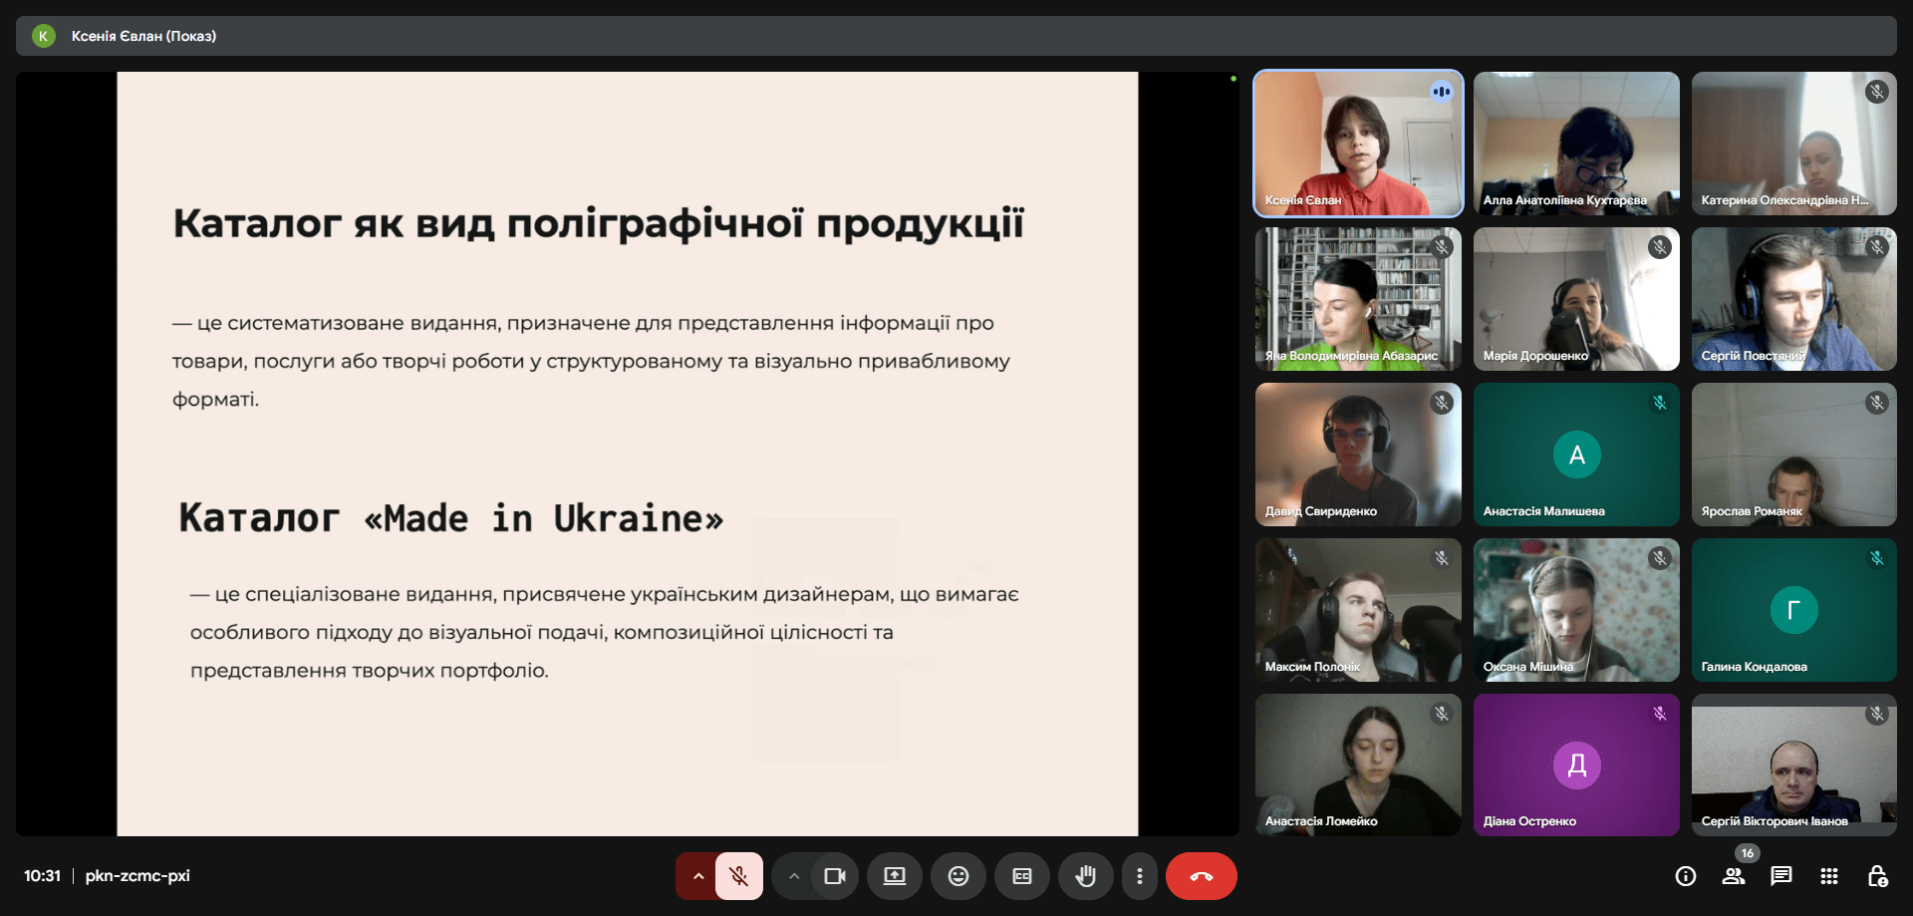This screenshot has width=1913, height=916.
Task: Toggle the camera on or off
Action: [x=834, y=876]
